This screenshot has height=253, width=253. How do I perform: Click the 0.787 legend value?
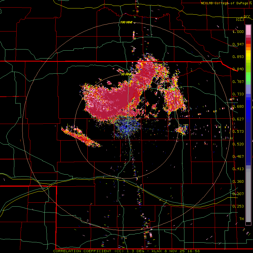pos(238,82)
